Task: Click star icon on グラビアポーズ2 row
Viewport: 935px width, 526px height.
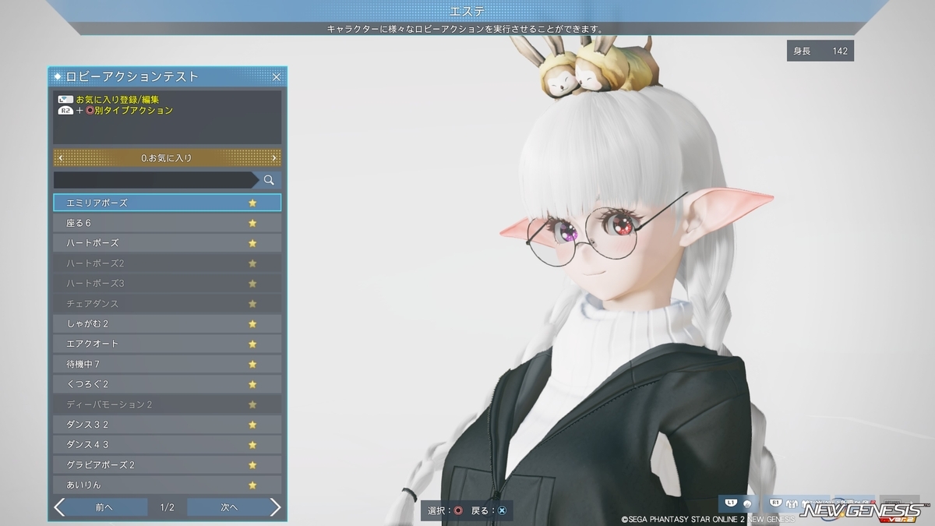Action: 252,465
